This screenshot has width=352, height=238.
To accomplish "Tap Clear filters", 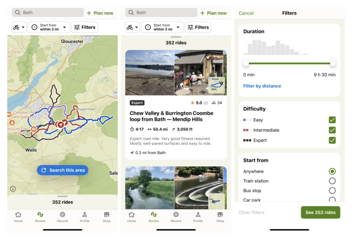I will coord(251,213).
